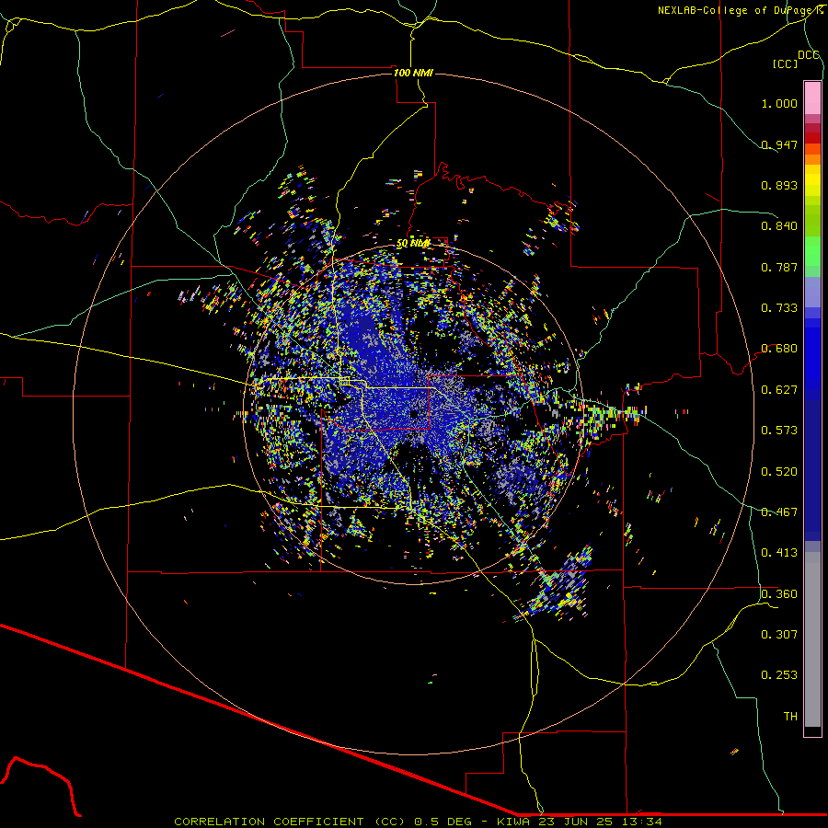This screenshot has height=828, width=828.
Task: Click the 0.840 legend value
Action: tap(779, 226)
